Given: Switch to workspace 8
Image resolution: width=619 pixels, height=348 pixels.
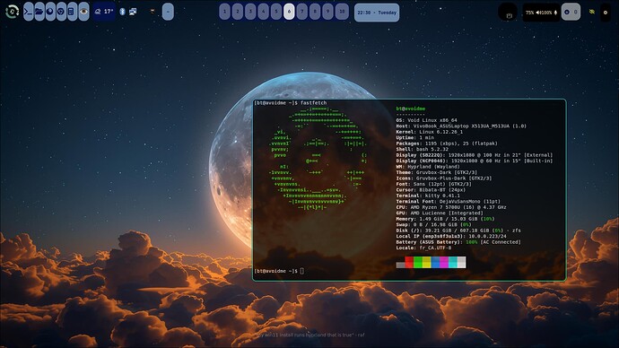Looking at the screenshot, I should point(315,12).
